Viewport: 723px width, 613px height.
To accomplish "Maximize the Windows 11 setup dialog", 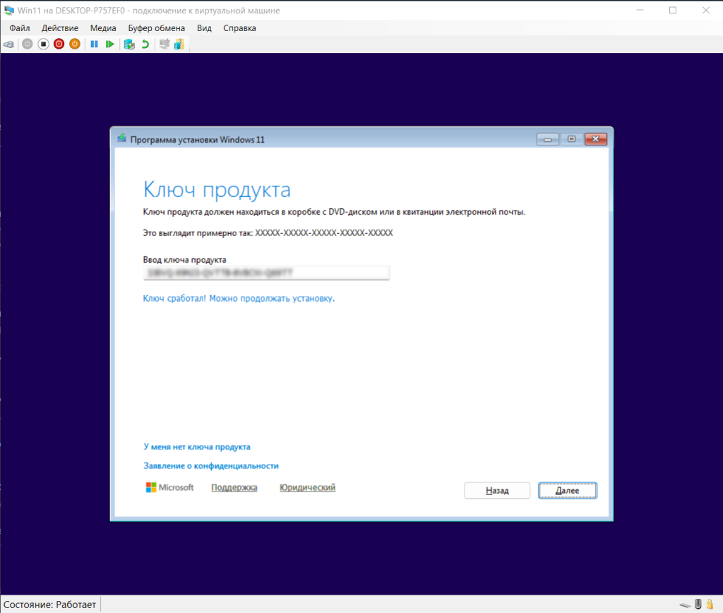I will pos(572,139).
